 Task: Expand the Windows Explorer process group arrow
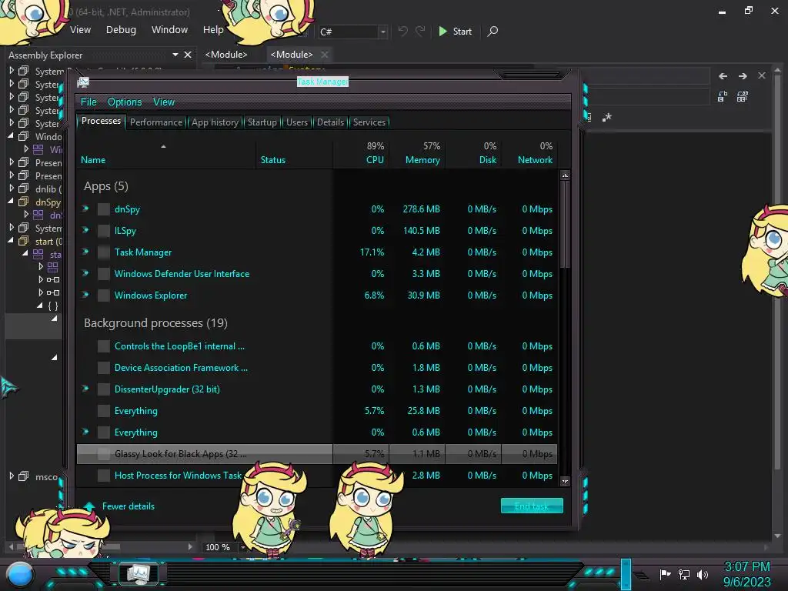pyautogui.click(x=86, y=295)
